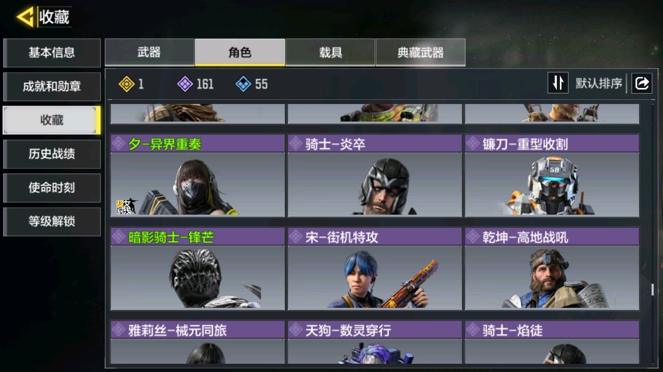Screen dimensions: 663x372
Task: Open the 默认排序 sorting dropdown
Action: tap(598, 83)
